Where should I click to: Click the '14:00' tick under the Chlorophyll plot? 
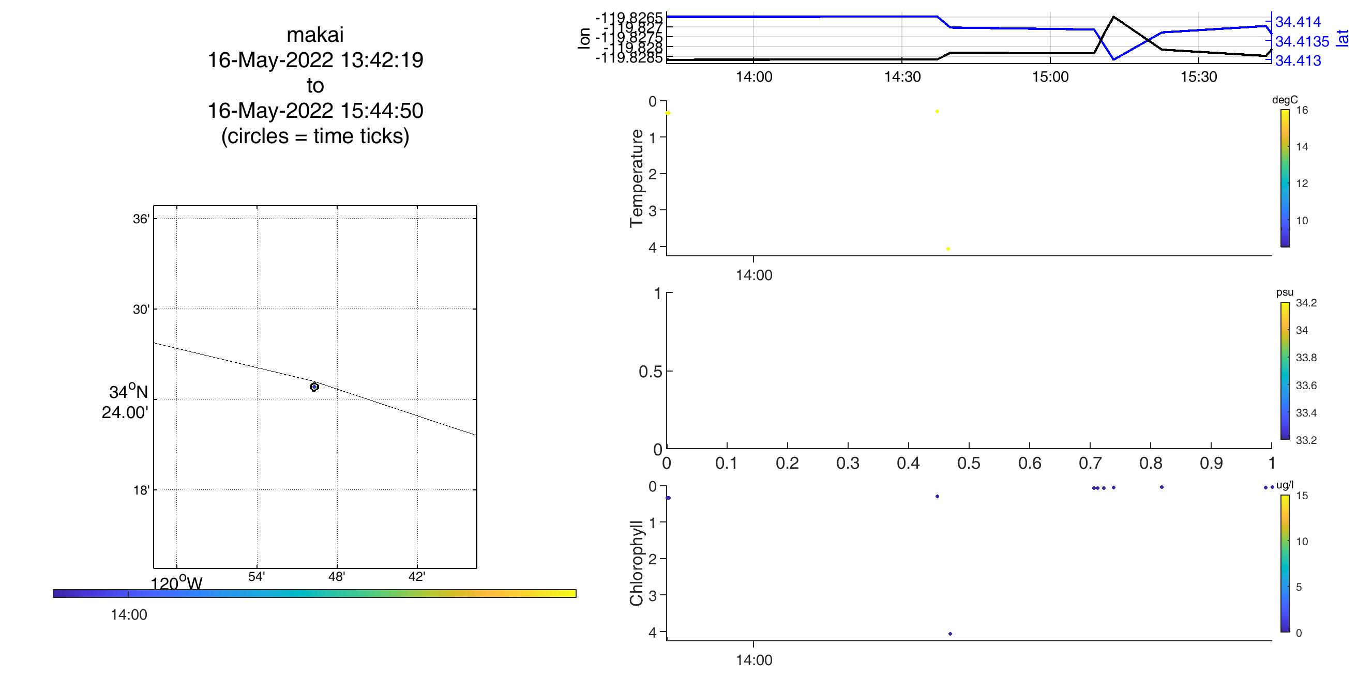(x=754, y=660)
